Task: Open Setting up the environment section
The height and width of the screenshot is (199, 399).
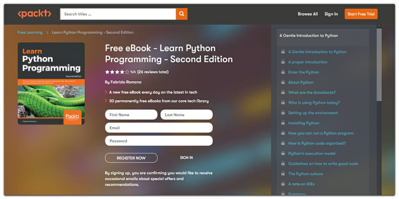Action: point(313,113)
